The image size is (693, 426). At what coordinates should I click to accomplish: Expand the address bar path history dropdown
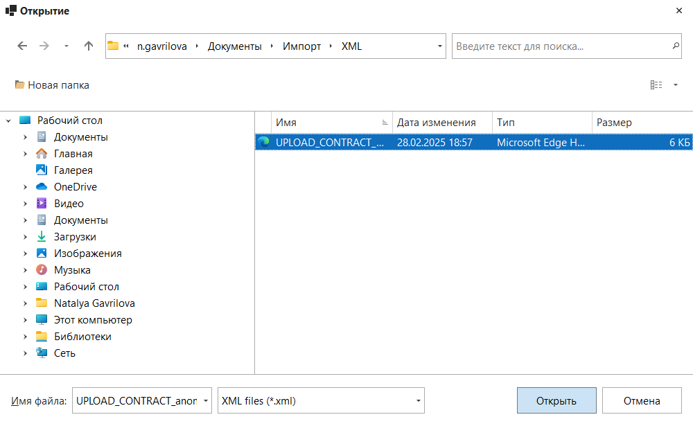(440, 46)
